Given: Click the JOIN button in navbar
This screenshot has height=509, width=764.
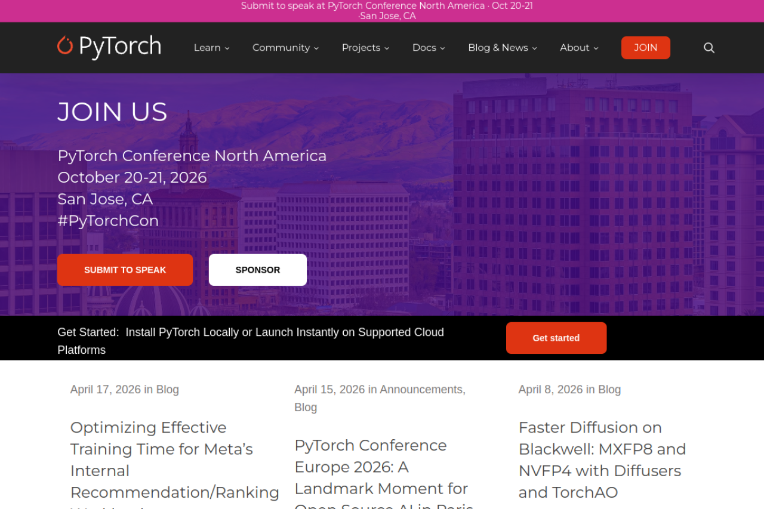Looking at the screenshot, I should pyautogui.click(x=646, y=48).
